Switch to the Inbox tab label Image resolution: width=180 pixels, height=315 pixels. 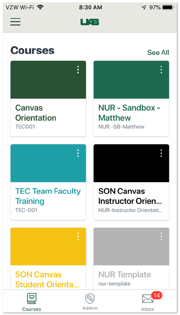(148, 309)
